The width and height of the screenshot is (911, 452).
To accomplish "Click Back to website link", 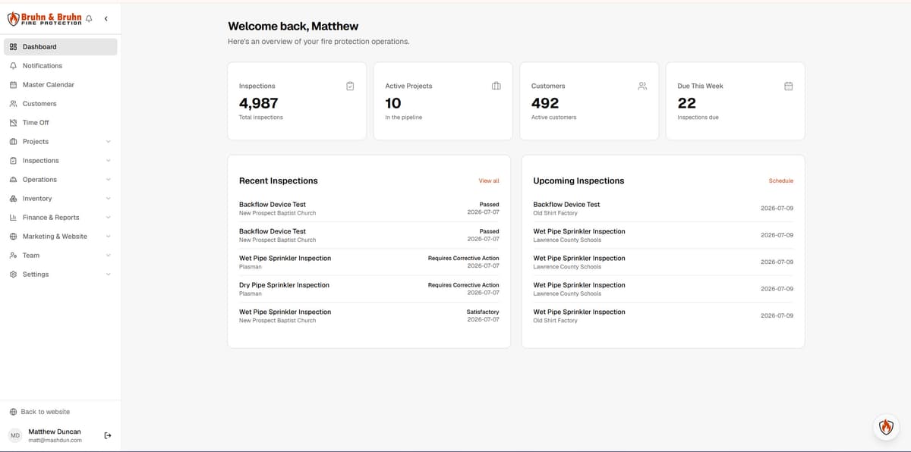I will pyautogui.click(x=46, y=412).
